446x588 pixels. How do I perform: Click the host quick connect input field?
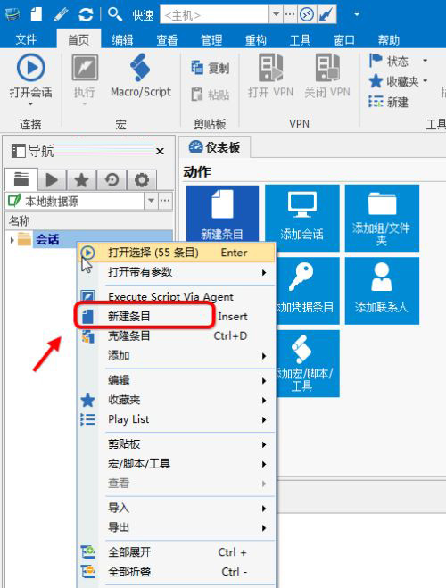tap(214, 15)
